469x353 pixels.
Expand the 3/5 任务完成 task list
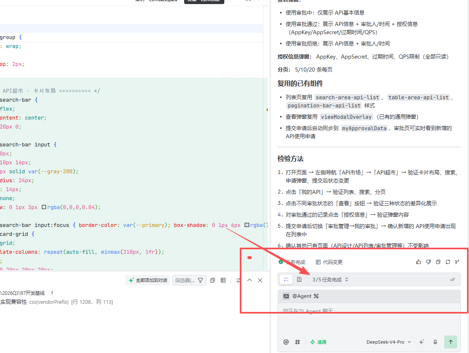pyautogui.click(x=330, y=280)
